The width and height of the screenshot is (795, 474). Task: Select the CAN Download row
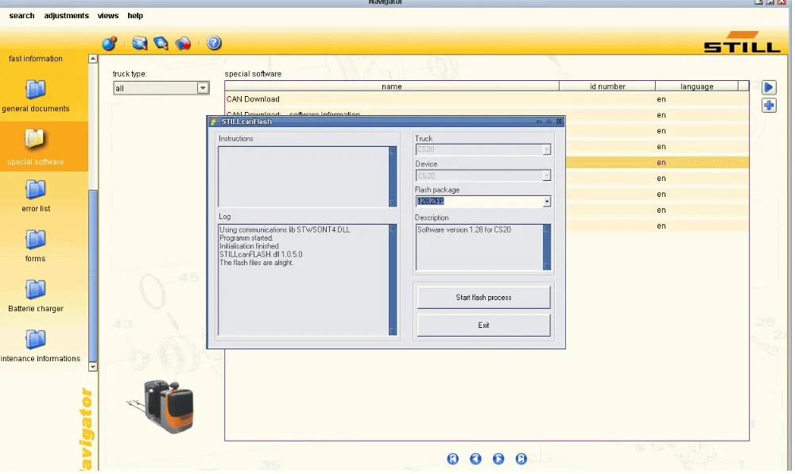click(487, 99)
